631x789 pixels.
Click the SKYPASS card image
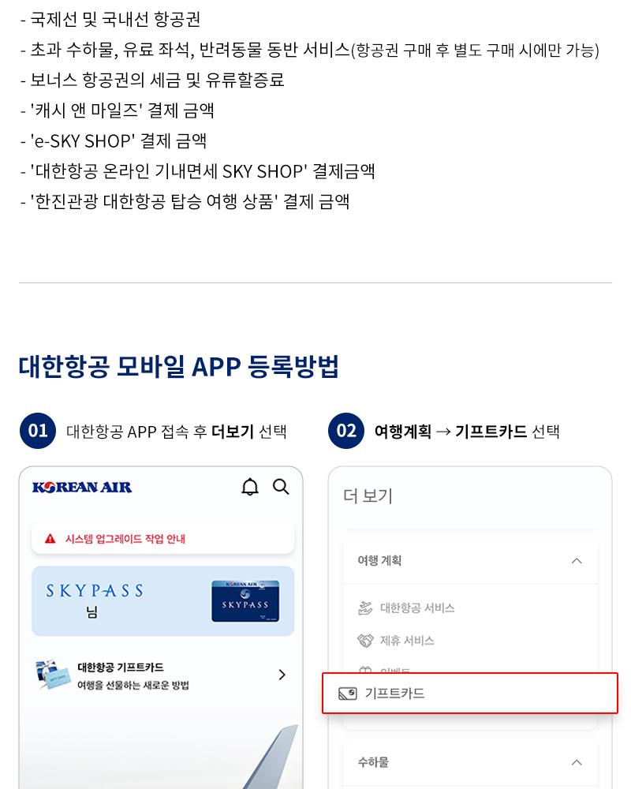pyautogui.click(x=245, y=600)
